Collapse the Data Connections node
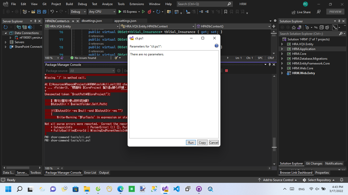Image resolution: width=348 pixels, height=195 pixels. click(x=6, y=33)
